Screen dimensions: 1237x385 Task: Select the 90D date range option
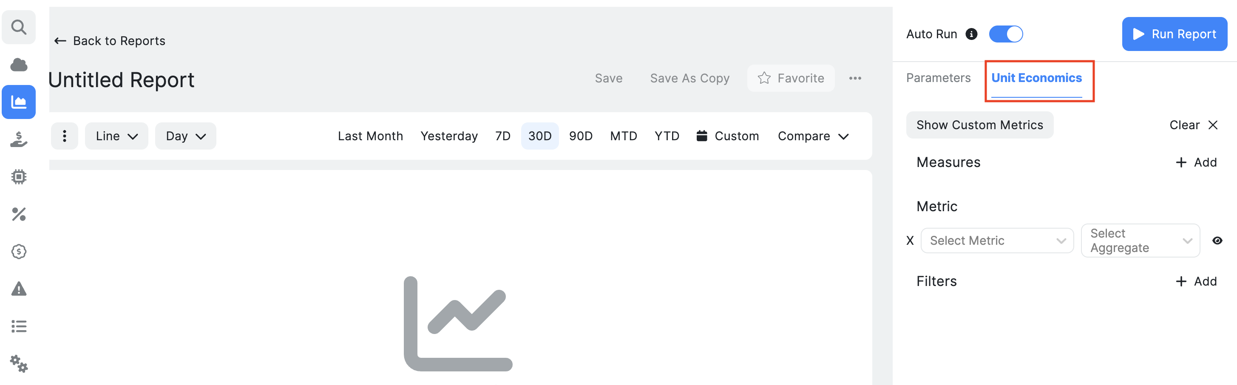(581, 136)
